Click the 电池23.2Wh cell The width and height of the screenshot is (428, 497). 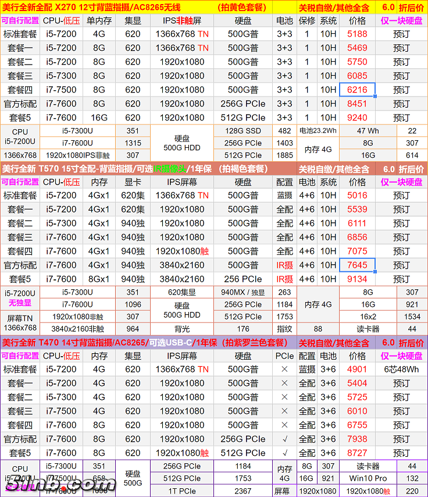coord(318,131)
